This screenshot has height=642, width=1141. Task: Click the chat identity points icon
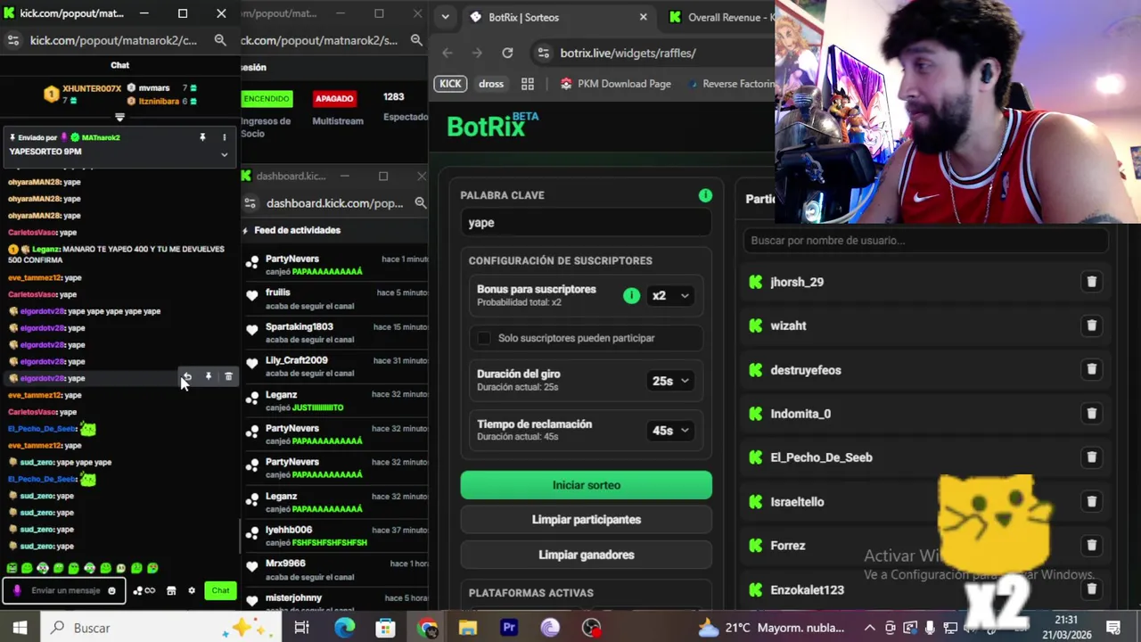click(144, 590)
